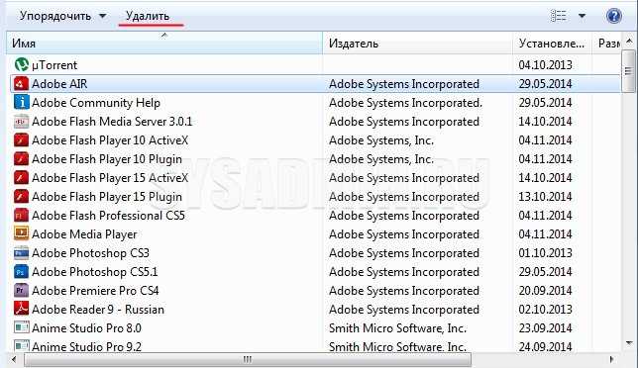
Task: Select the Adobe Media Player icon
Action: pyautogui.click(x=21, y=233)
